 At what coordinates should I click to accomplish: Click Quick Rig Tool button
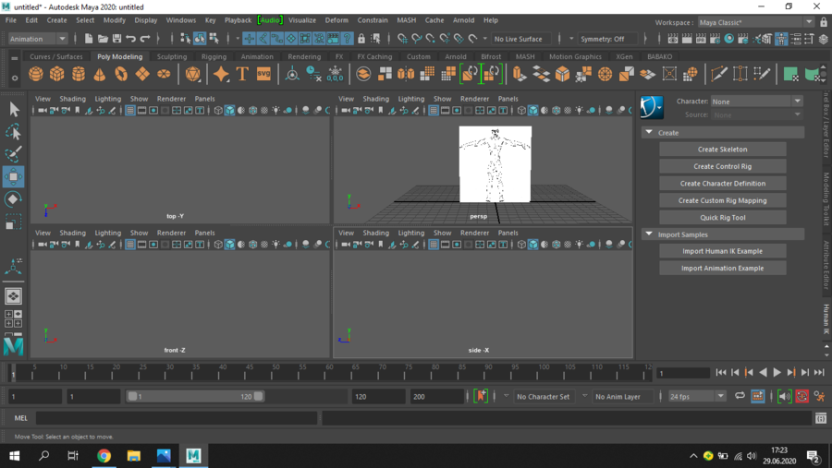click(722, 217)
